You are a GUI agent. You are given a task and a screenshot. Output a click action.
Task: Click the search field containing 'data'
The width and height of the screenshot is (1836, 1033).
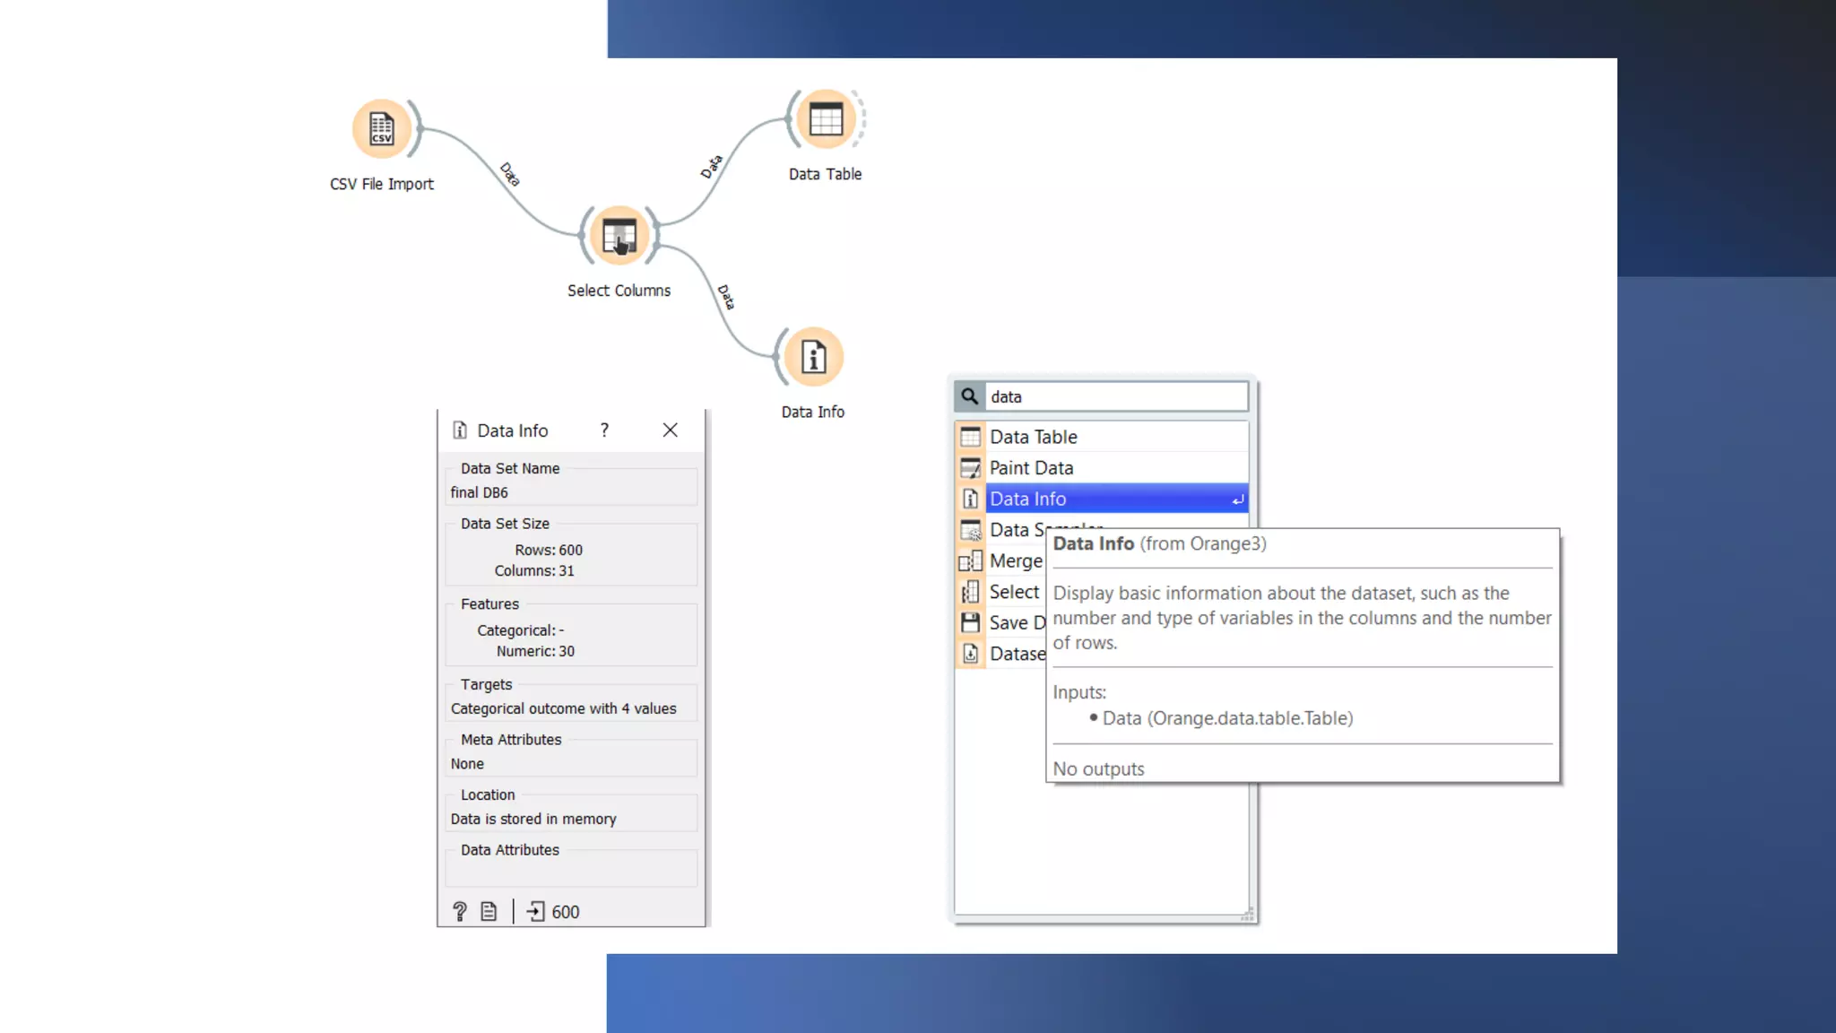(1116, 396)
